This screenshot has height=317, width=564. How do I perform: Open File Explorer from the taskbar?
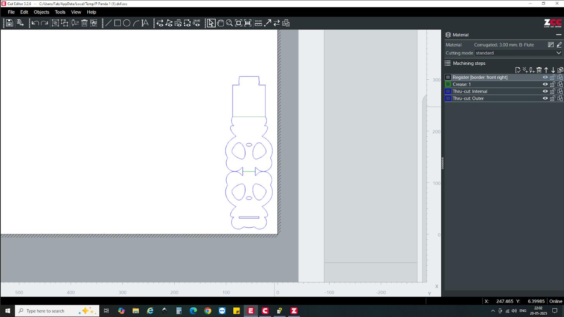pos(135,311)
